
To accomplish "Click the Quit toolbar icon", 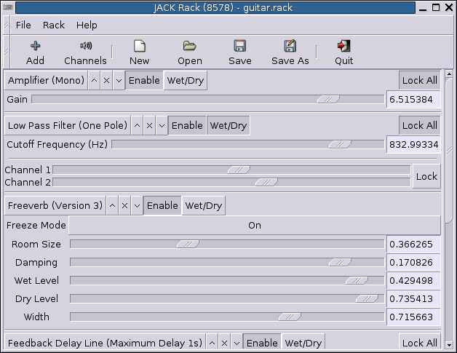I will tap(343, 47).
